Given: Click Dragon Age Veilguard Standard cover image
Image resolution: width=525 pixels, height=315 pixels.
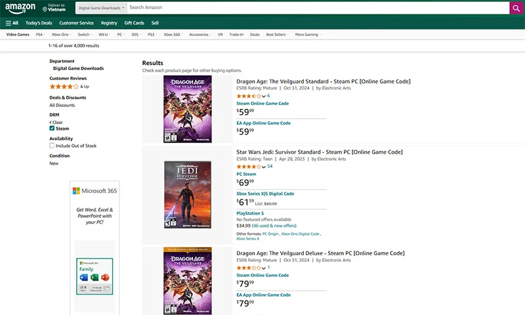Looking at the screenshot, I should (x=188, y=109).
